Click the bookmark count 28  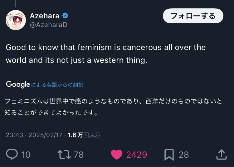pos(184,155)
